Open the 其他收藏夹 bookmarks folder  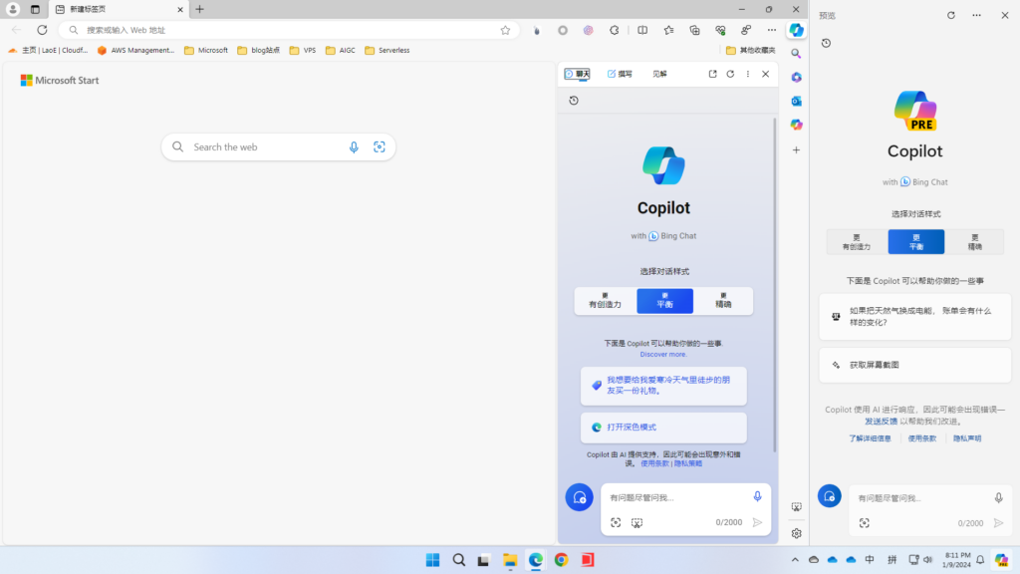(x=750, y=50)
